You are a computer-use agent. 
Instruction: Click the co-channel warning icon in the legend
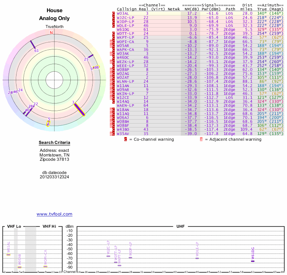(x=126, y=139)
